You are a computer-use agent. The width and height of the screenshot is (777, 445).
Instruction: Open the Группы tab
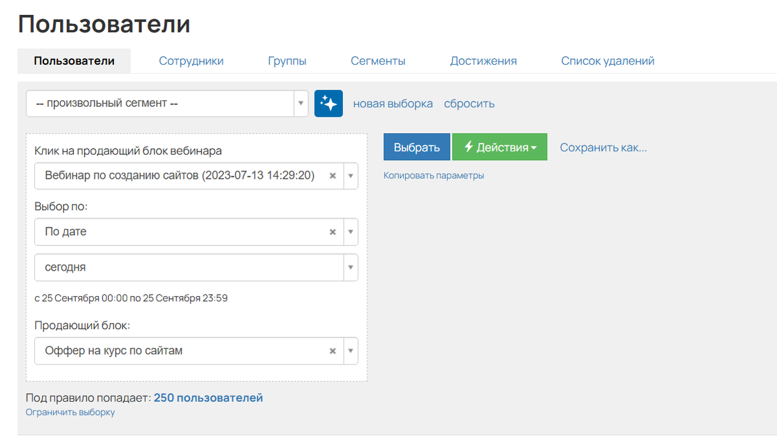pos(287,61)
